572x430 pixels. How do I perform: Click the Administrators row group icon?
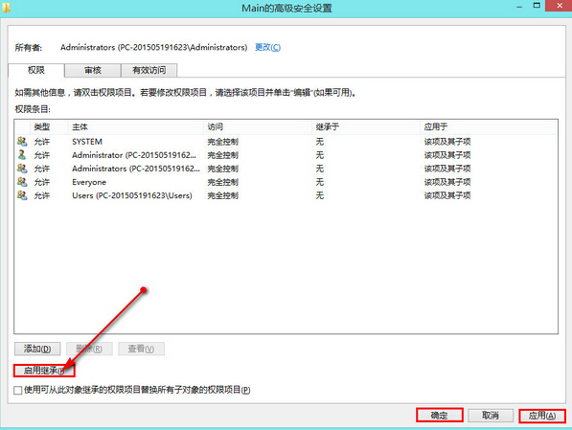click(x=22, y=169)
